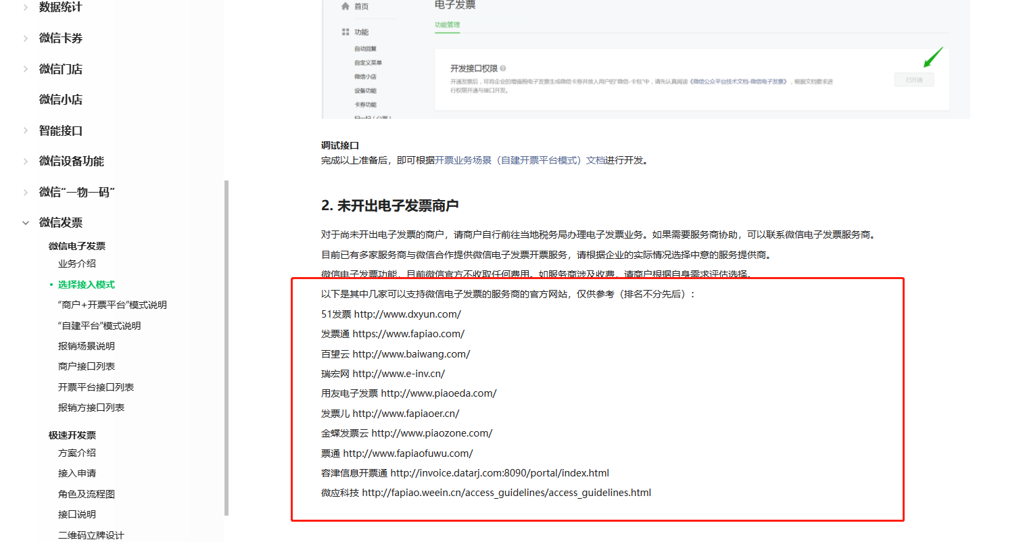The width and height of the screenshot is (1025, 542).
Task: Select 选择接入模式 in sidebar
Action: (x=87, y=285)
